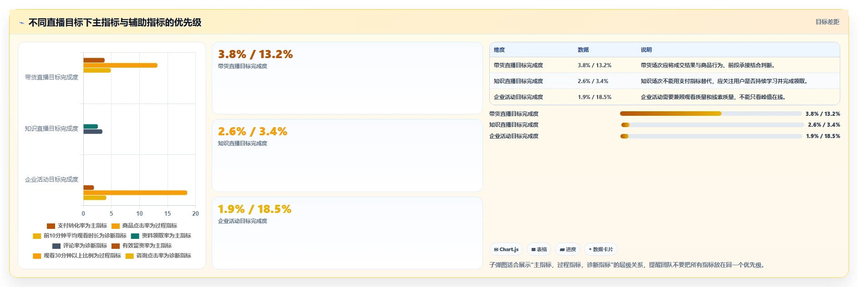Open the 3.8% / 13.2% data card

[x=347, y=78]
